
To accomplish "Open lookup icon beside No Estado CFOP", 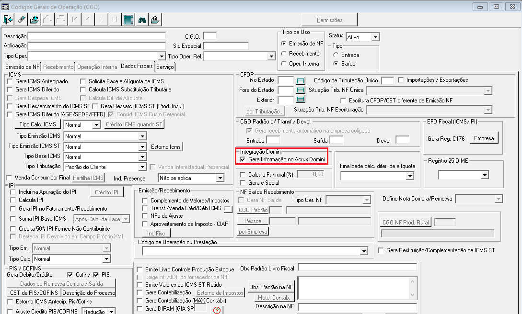I will [300, 80].
